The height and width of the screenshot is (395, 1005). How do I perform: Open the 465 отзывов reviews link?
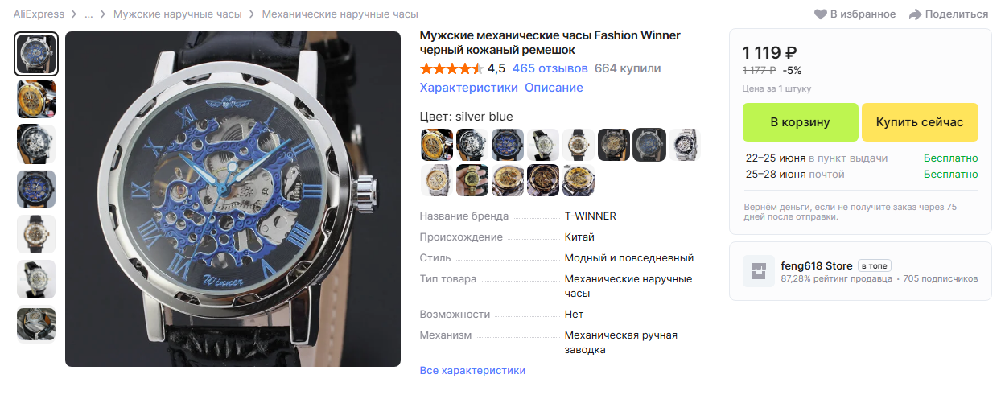550,68
